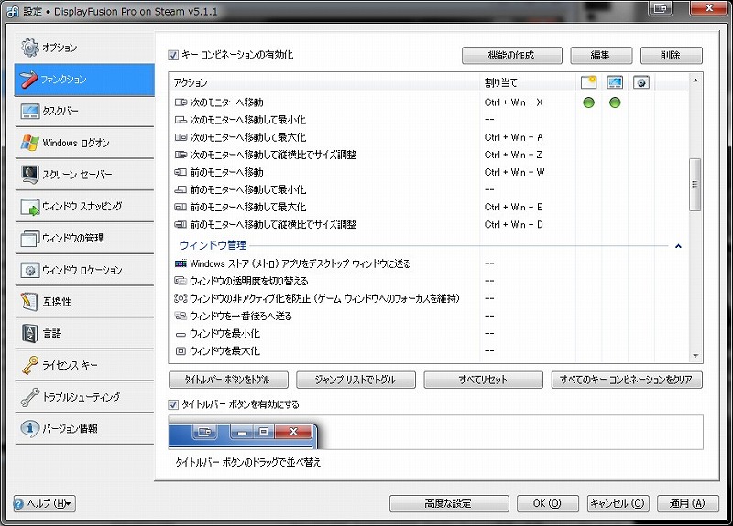Open the オプション settings section
Viewport: 733px width, 526px height.
tap(84, 48)
